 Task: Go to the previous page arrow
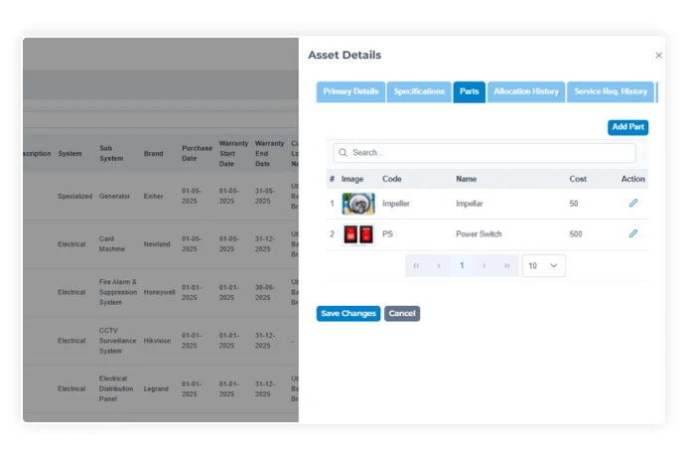coord(439,266)
